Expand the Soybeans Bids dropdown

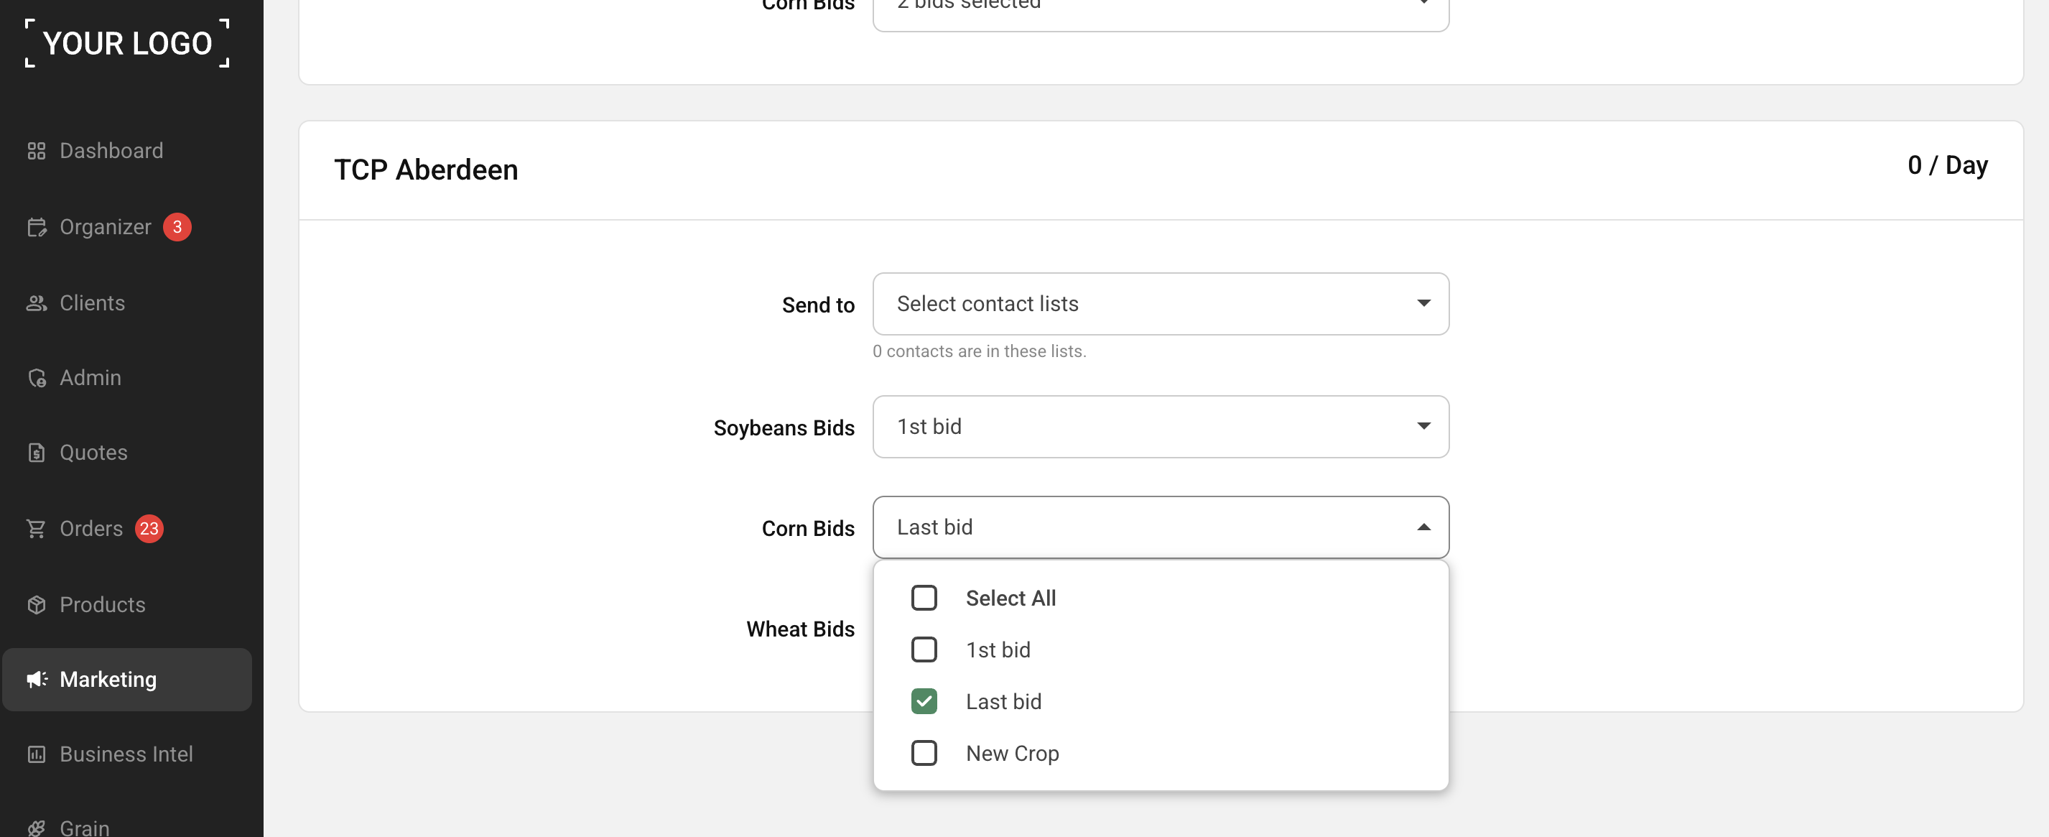[x=1160, y=427]
